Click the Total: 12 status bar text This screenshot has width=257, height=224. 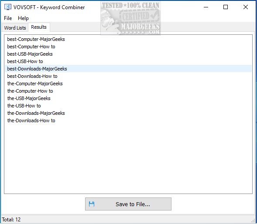(x=11, y=219)
